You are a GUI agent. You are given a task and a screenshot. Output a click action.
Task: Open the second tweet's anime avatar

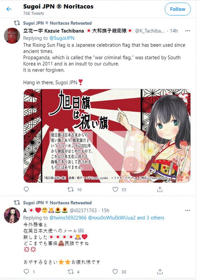pyautogui.click(x=12, y=215)
